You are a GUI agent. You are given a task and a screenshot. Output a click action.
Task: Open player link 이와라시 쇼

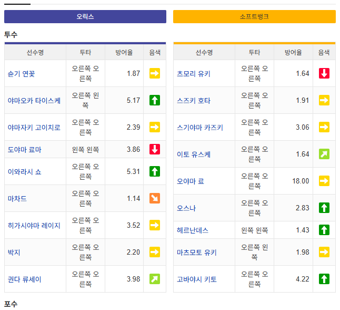(25, 172)
